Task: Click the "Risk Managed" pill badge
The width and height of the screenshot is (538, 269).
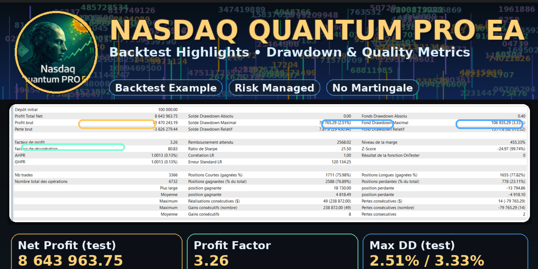Action: coord(274,88)
